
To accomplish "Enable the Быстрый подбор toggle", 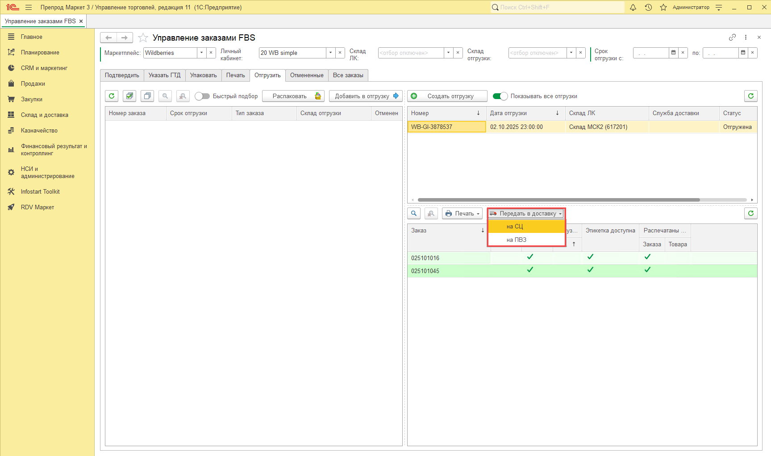I will pyautogui.click(x=202, y=96).
